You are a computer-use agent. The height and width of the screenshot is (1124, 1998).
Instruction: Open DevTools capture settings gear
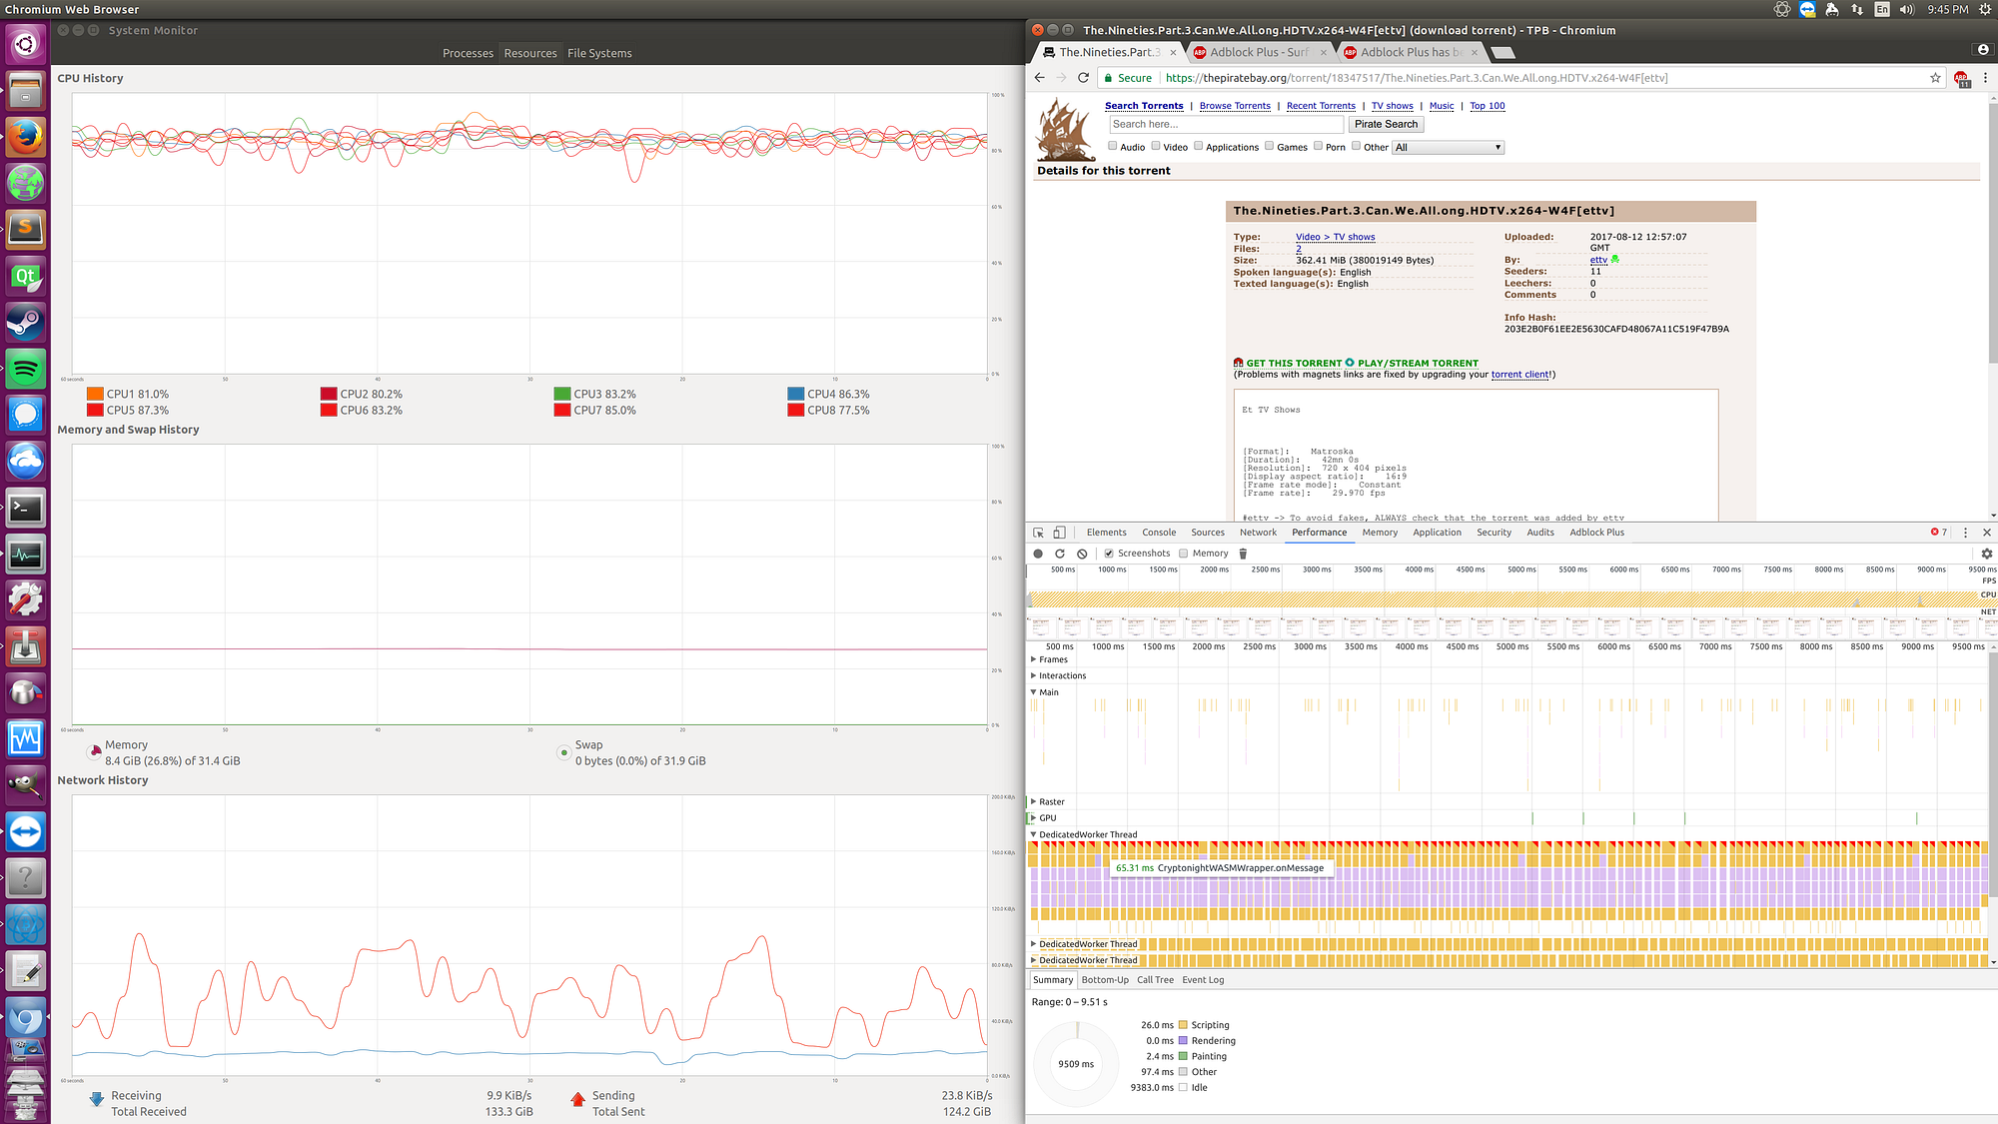(1986, 554)
